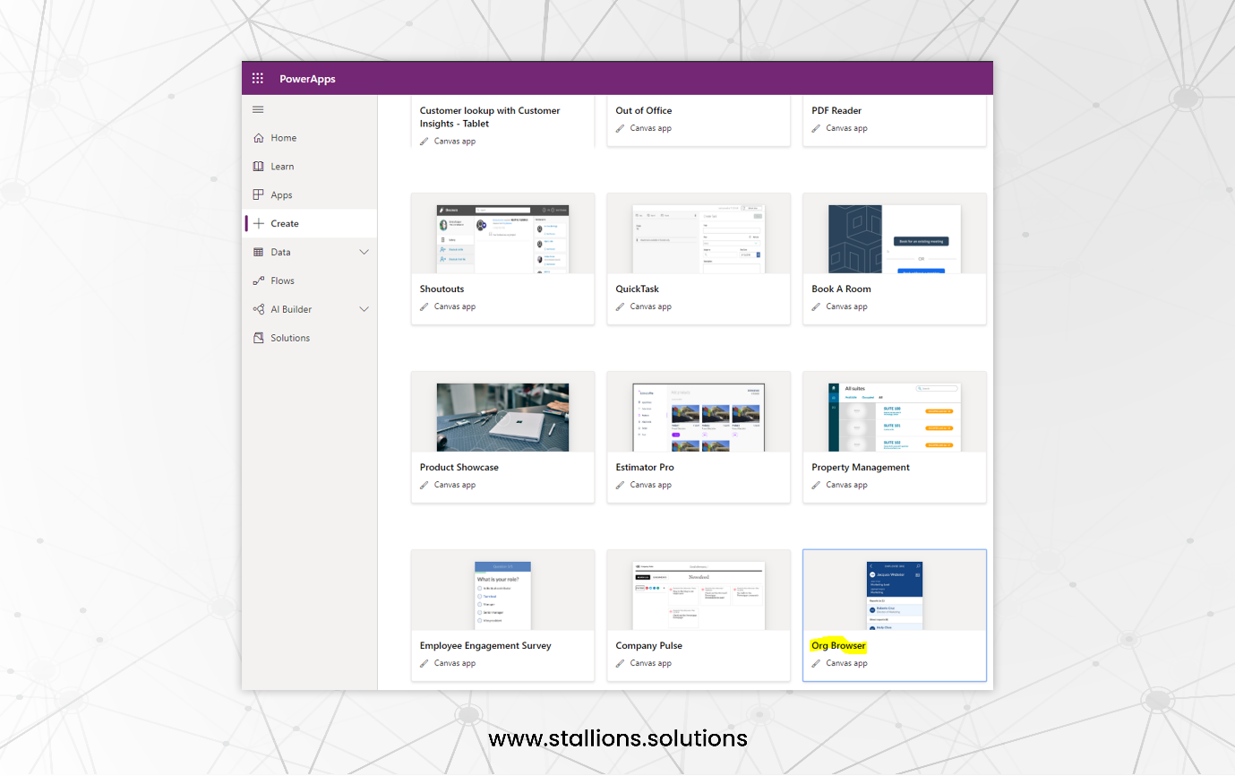Click 'Employee Engagement Survey' title text
Screen dimensions: 1235x776
coord(485,646)
